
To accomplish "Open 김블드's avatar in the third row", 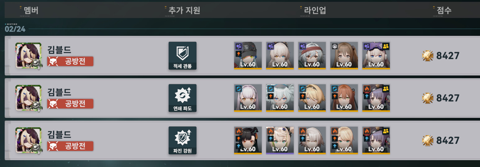I will pyautogui.click(x=28, y=140).
